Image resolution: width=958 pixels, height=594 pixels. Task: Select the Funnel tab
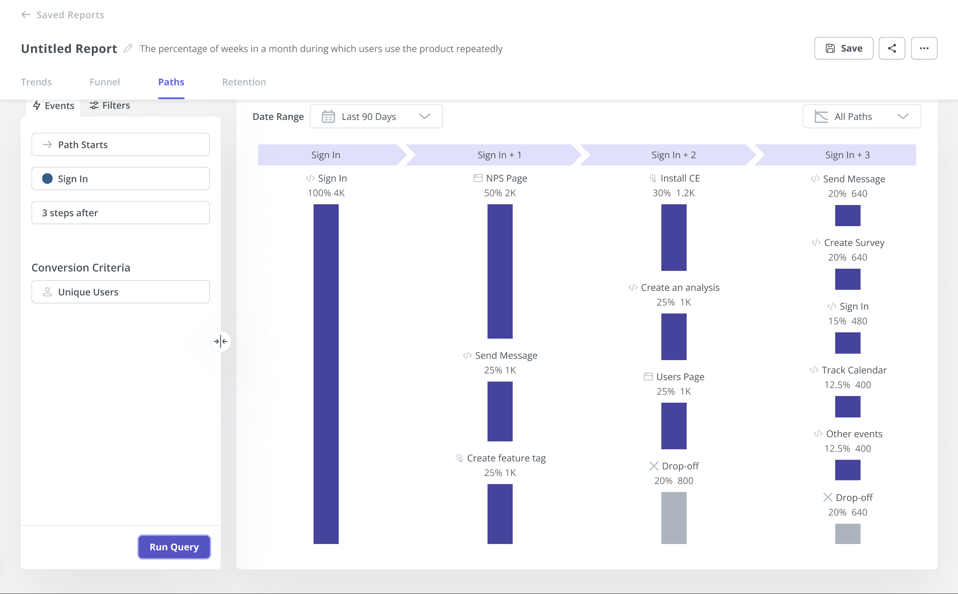point(104,82)
